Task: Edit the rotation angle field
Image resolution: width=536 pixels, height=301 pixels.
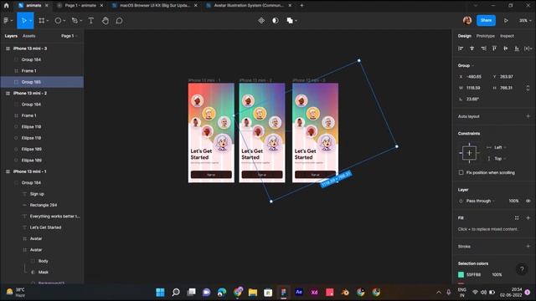Action: coord(472,99)
